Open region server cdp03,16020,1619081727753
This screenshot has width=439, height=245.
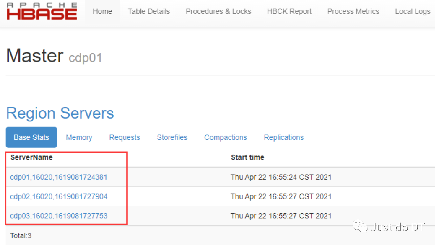(x=59, y=216)
